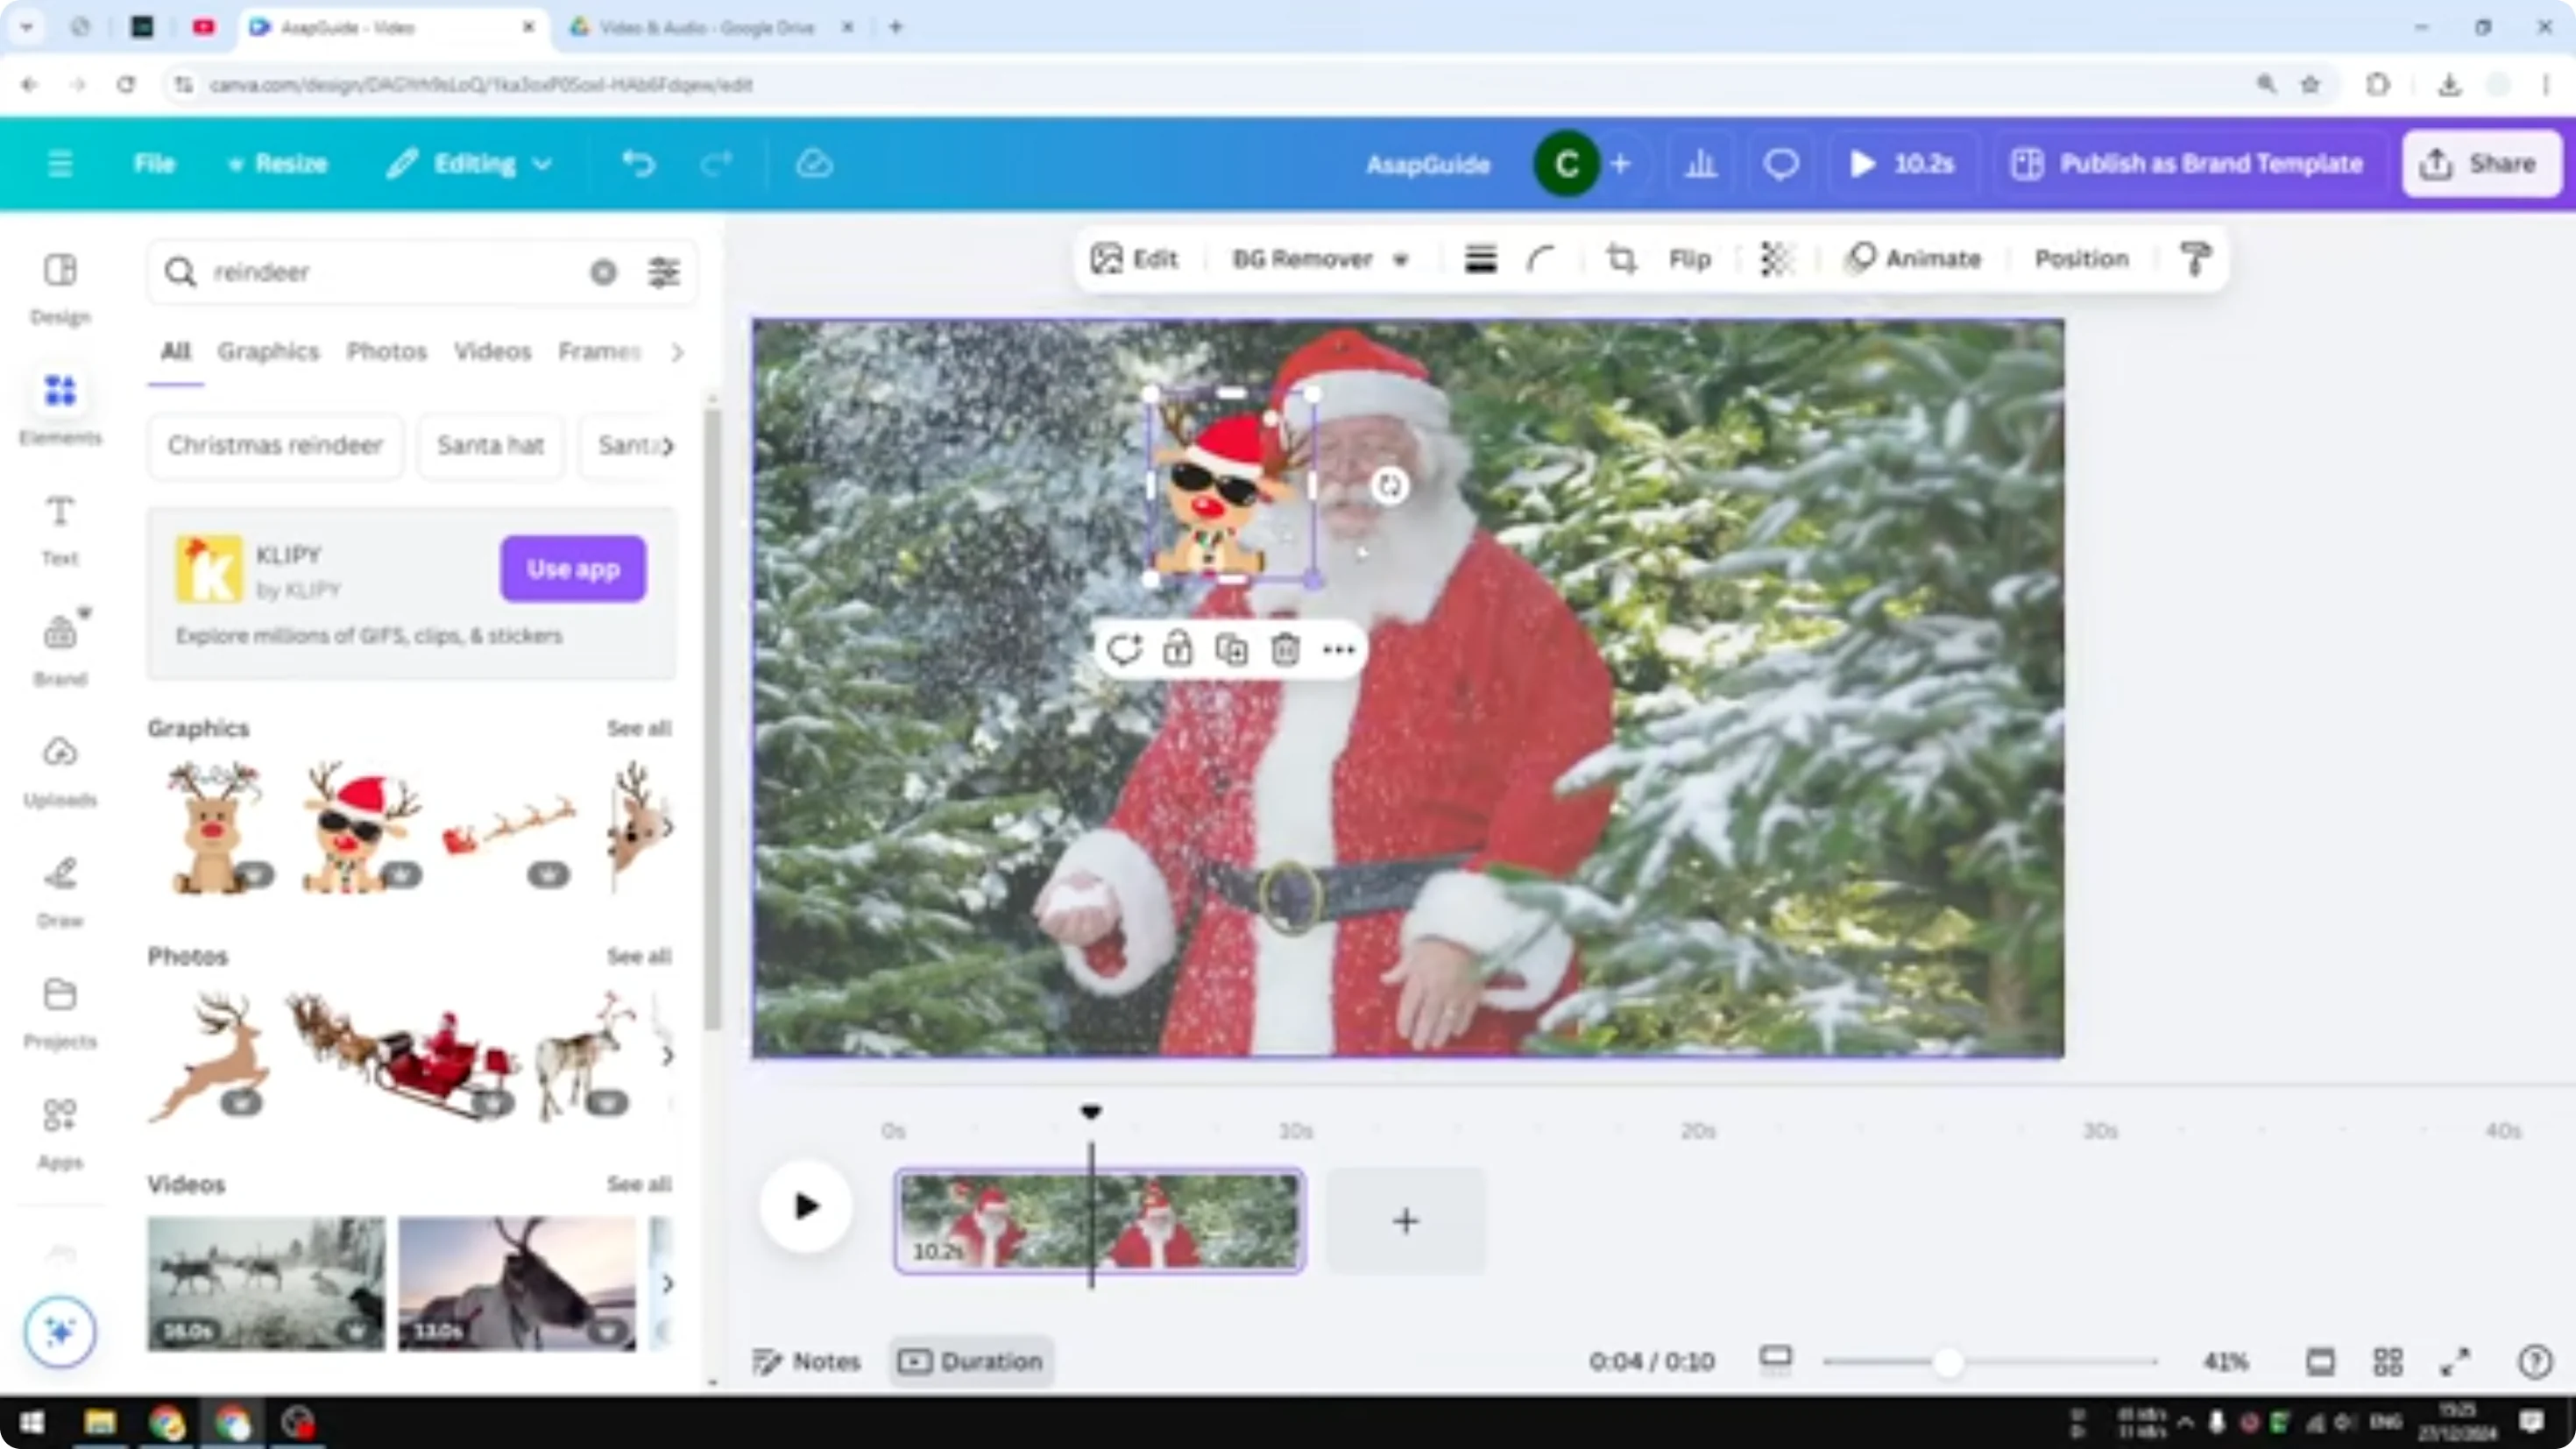Undo the last action
Screen dimensions: 2576x1449
pyautogui.click(x=640, y=163)
